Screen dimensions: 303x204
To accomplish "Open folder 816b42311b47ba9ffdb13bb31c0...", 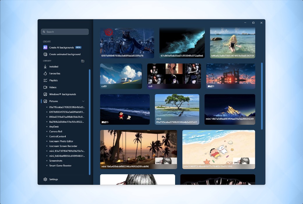I will [x=67, y=117].
